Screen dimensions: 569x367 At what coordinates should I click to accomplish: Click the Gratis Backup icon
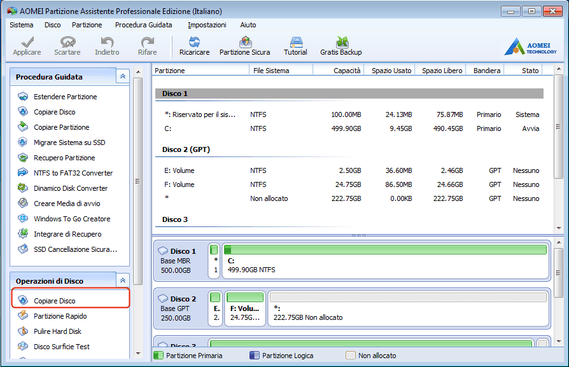(341, 46)
